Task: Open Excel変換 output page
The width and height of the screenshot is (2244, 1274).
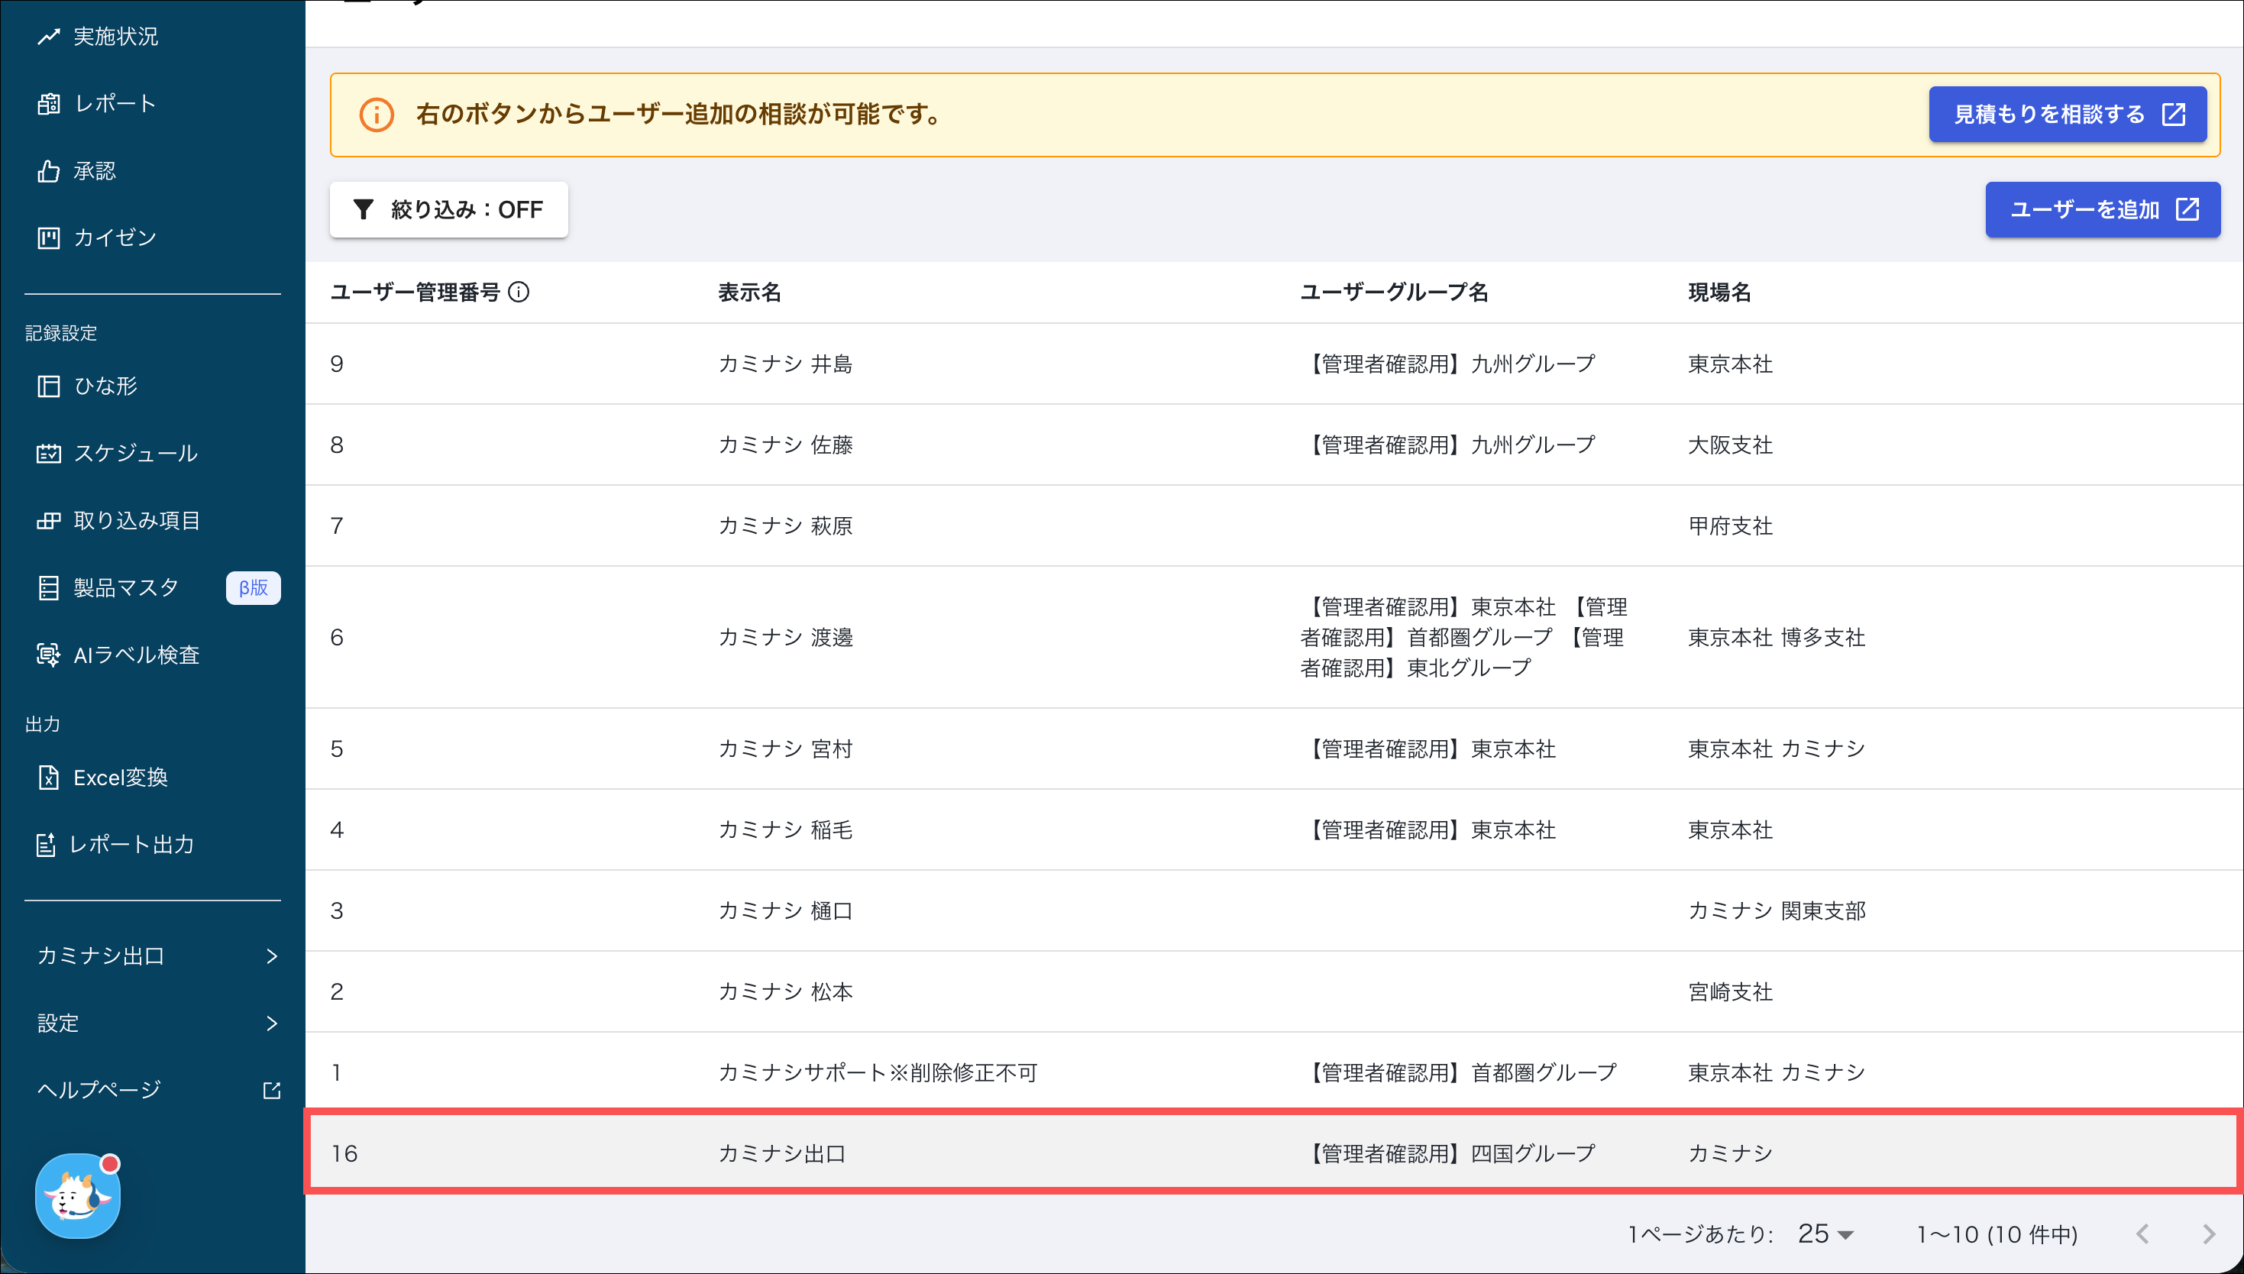Action: coord(120,777)
